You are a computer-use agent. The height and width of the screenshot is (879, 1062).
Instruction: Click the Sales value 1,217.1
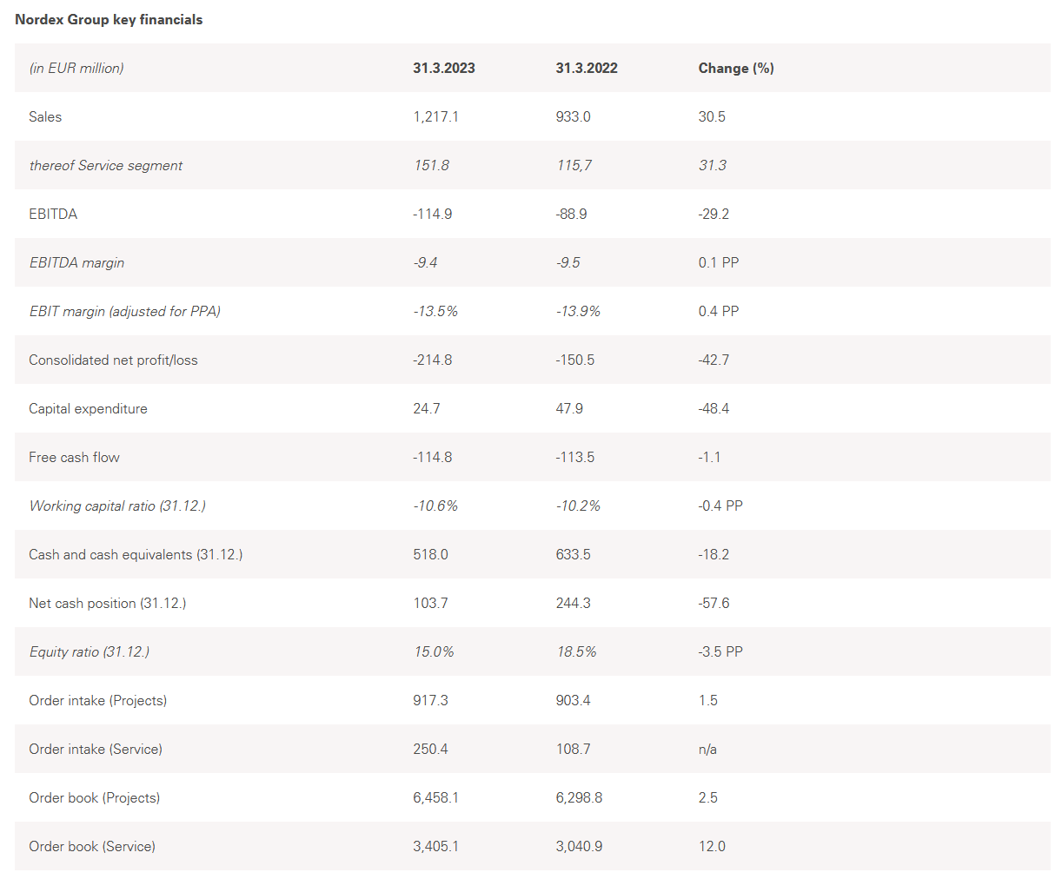click(435, 116)
